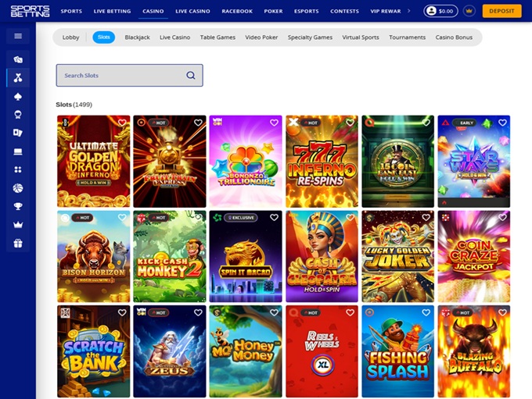
Task: Expand more top navigation items with the chevron
Action: pos(408,11)
